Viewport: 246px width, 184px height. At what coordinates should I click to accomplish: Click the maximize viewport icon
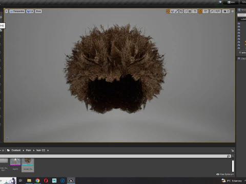pos(232,11)
